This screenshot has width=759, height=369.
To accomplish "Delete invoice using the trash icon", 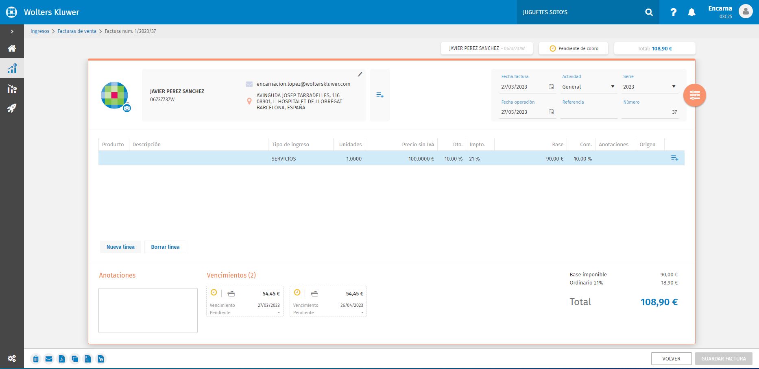I will pos(36,359).
